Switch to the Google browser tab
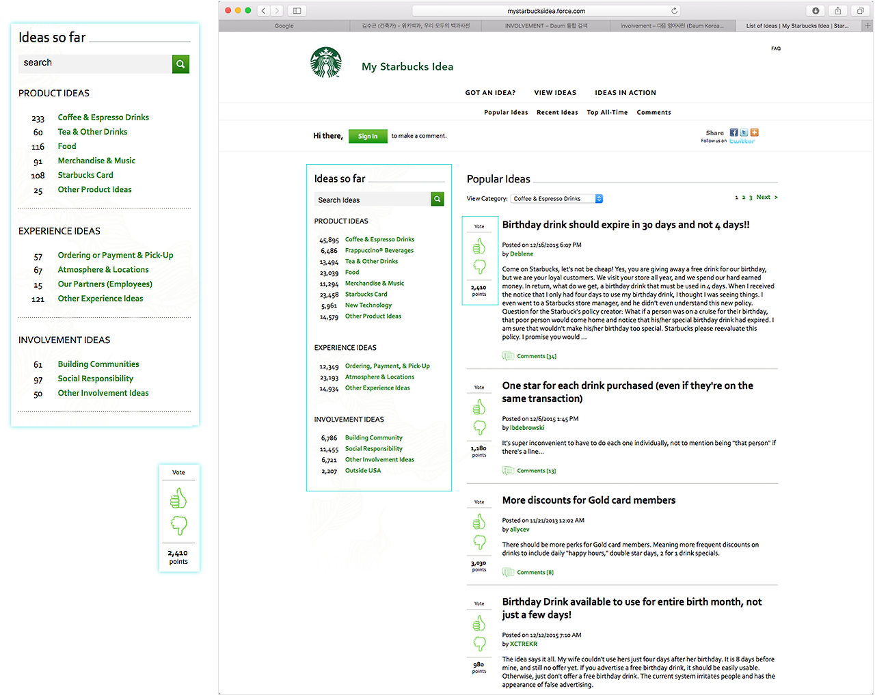The image size is (875, 695). click(x=284, y=26)
